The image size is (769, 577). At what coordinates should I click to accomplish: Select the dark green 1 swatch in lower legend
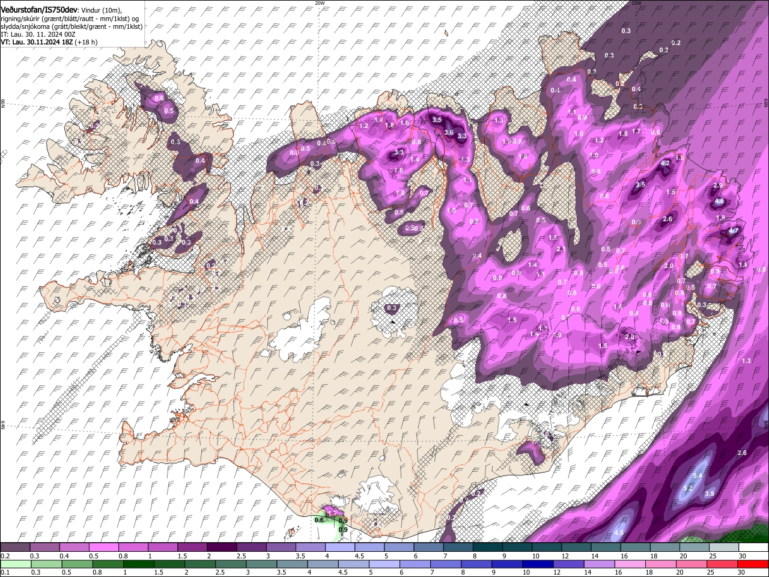(x=139, y=564)
